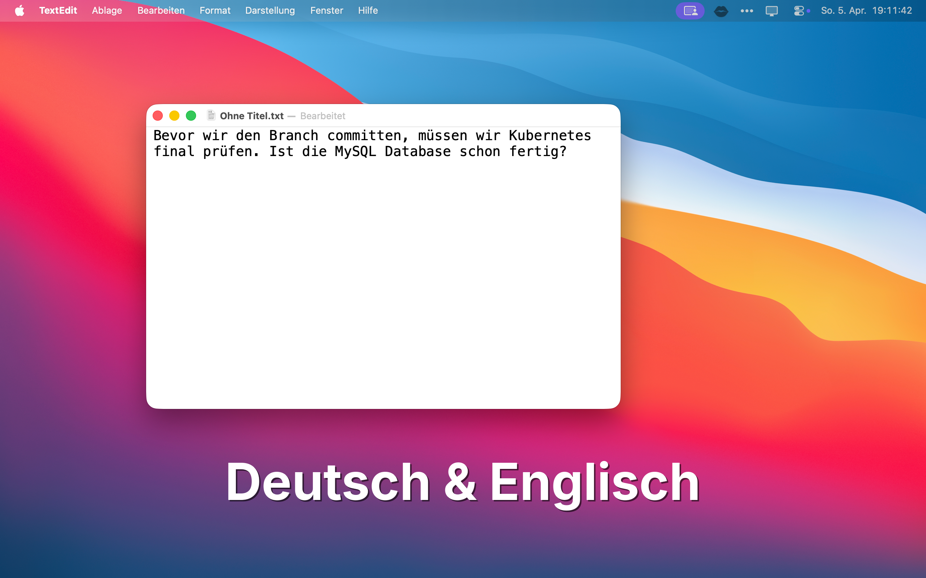The width and height of the screenshot is (926, 578).
Task: Click the display mirroring status icon
Action: (772, 10)
